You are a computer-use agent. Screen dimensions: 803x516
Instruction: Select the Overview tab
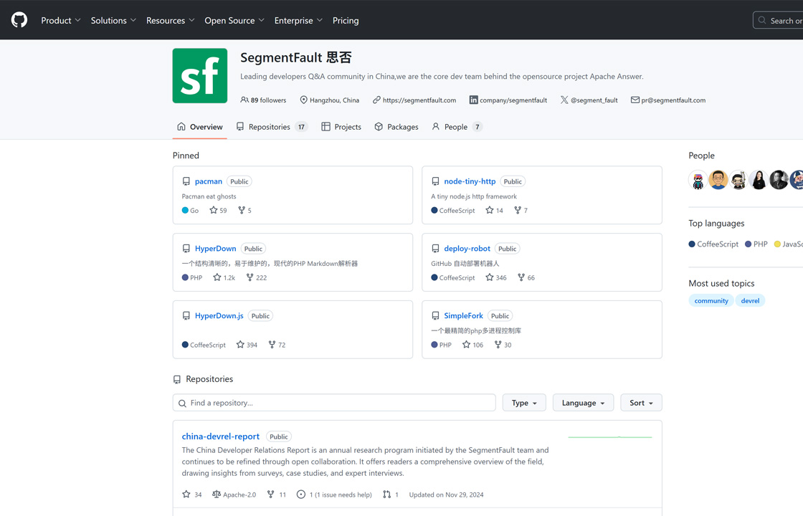pos(200,127)
